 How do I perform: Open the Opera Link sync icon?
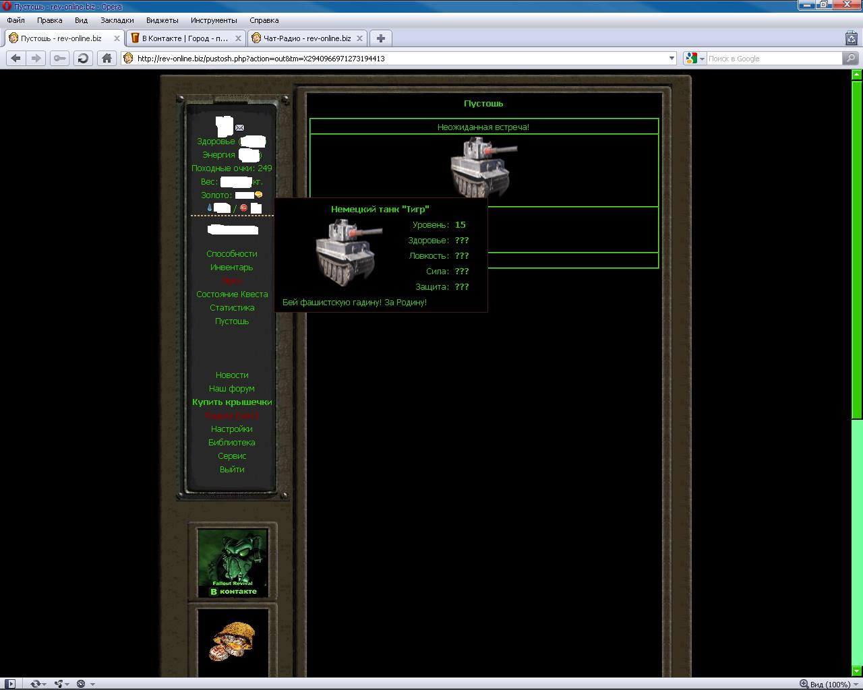pyautogui.click(x=35, y=684)
